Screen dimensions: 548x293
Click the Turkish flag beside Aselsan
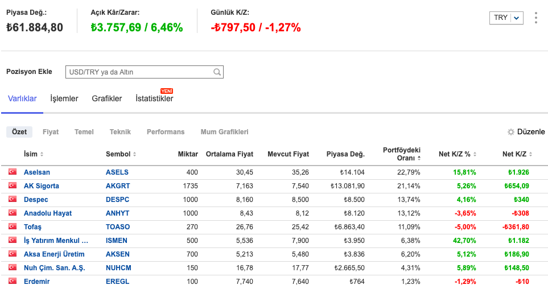point(13,172)
